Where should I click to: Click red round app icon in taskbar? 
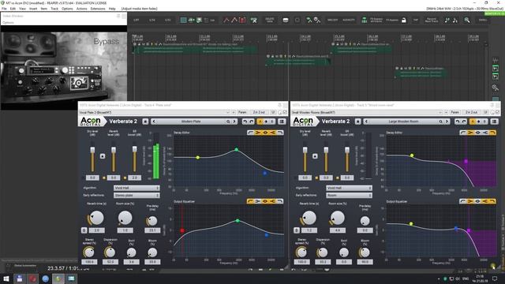(32, 278)
